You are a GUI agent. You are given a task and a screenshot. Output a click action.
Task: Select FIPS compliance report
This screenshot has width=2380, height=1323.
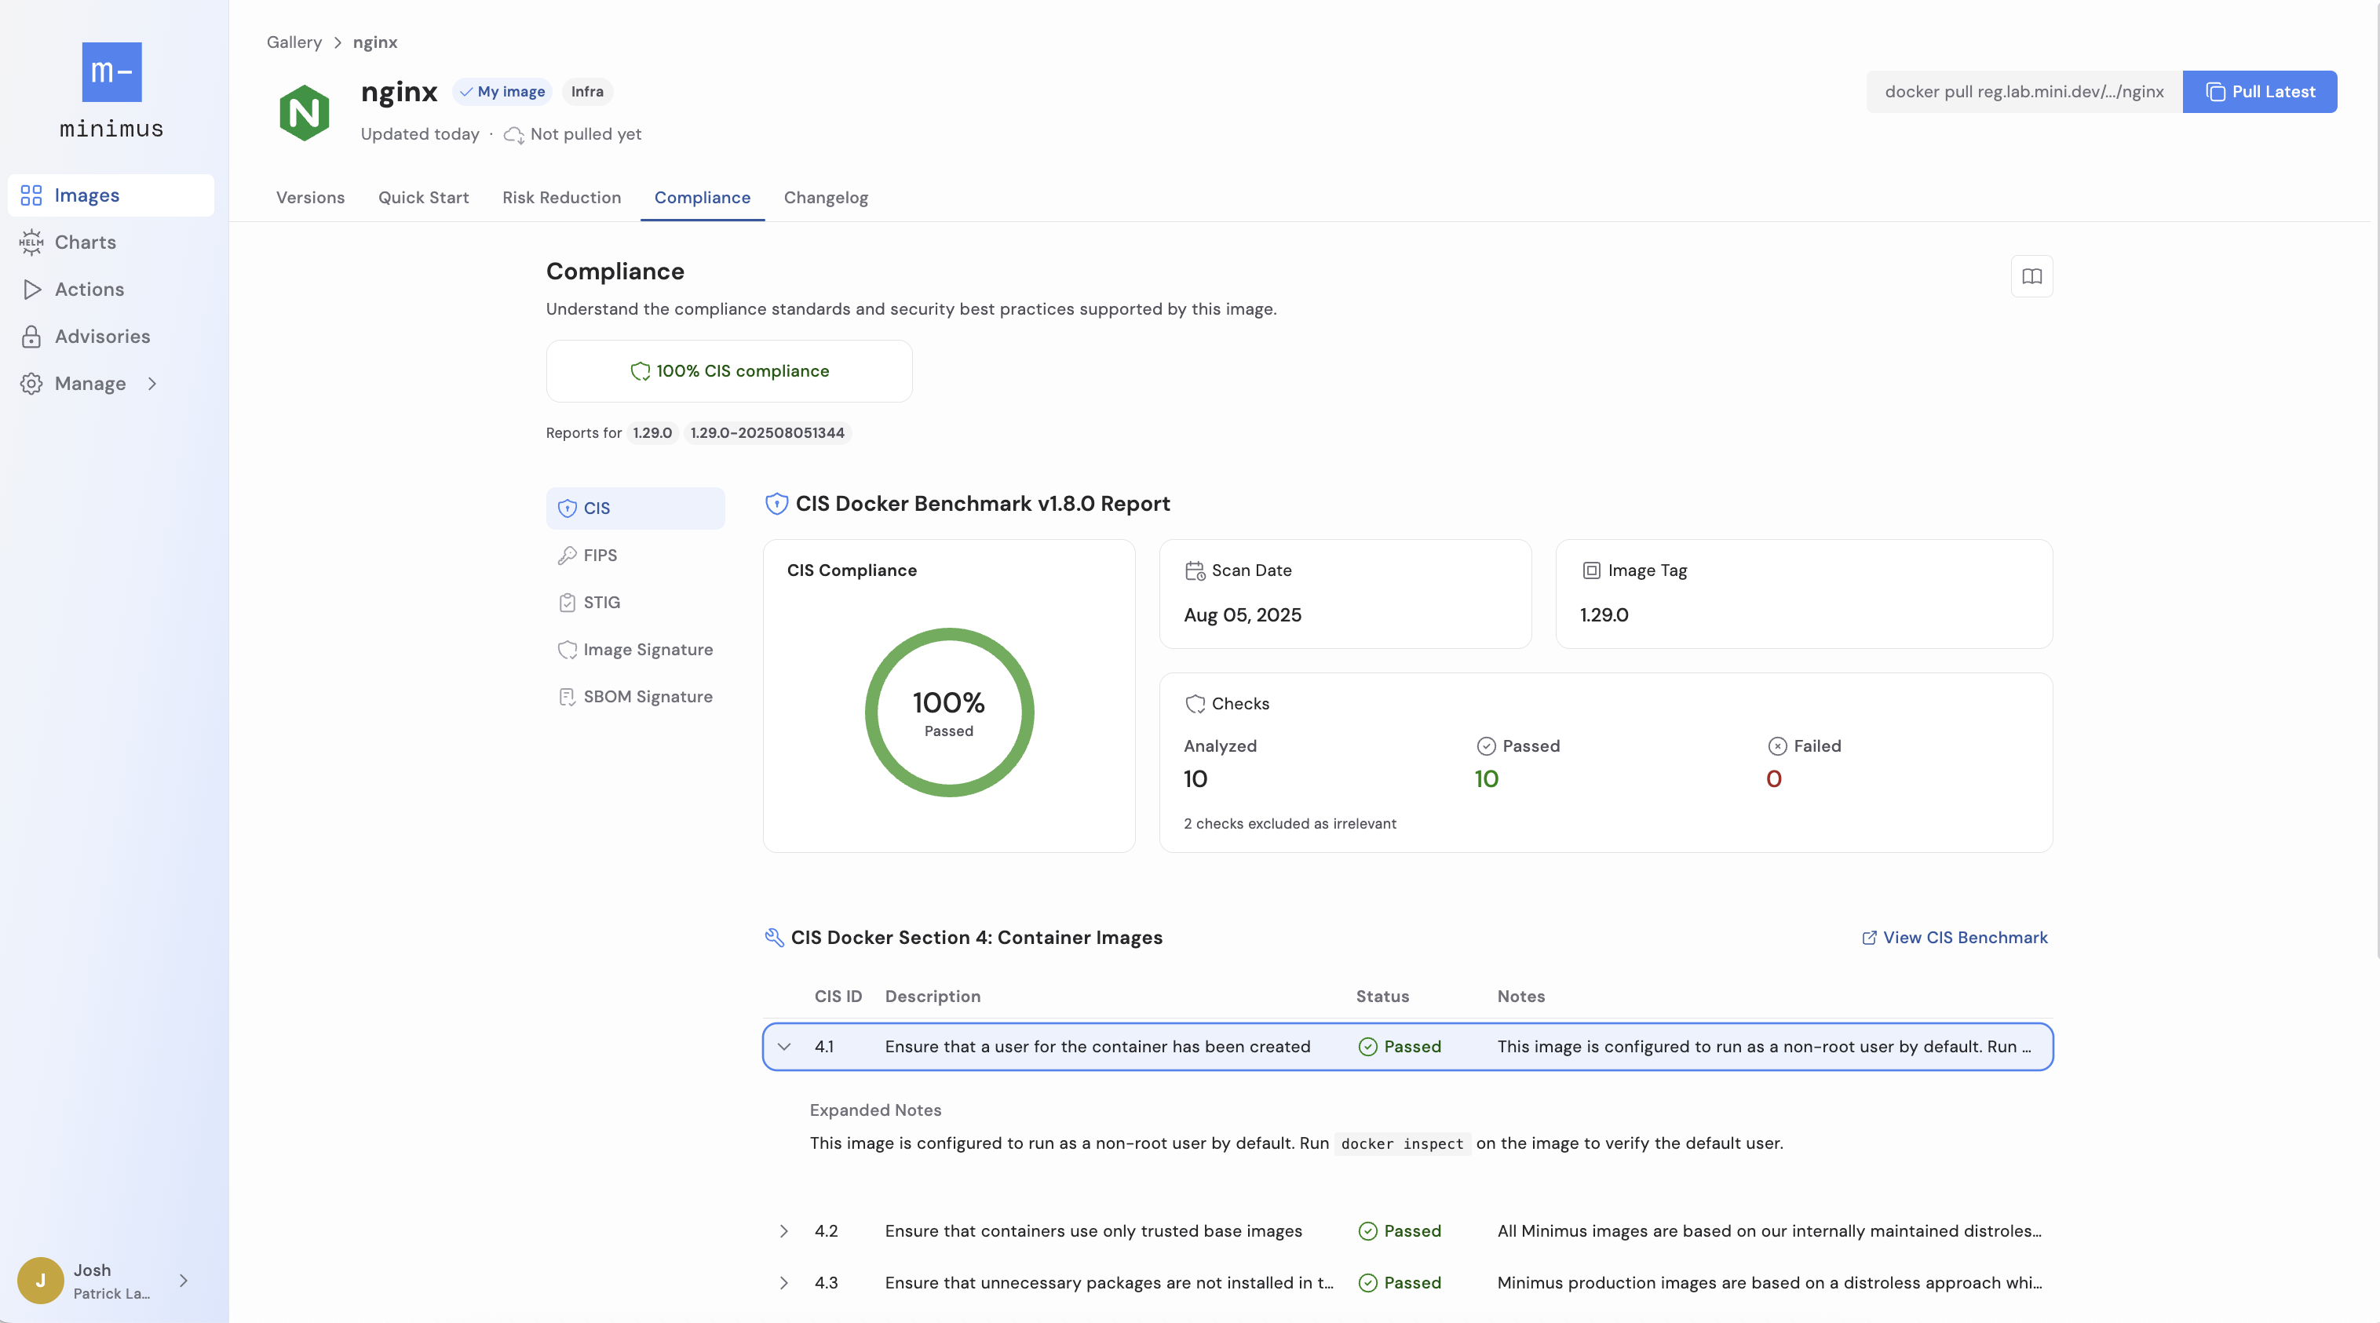[636, 556]
